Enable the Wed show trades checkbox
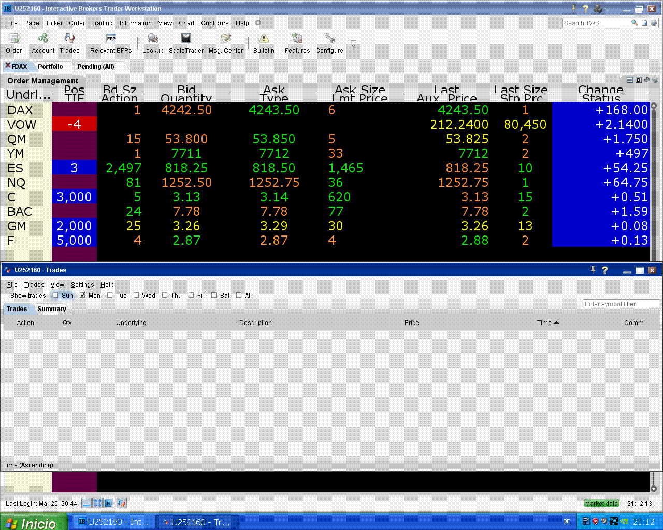Screen dimensions: 663x530 pyautogui.click(x=136, y=295)
